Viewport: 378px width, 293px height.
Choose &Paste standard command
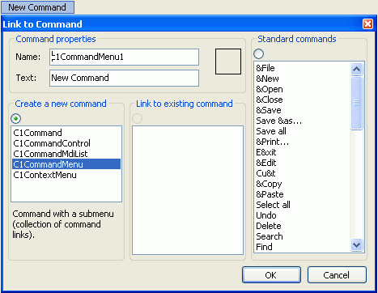[302, 194]
